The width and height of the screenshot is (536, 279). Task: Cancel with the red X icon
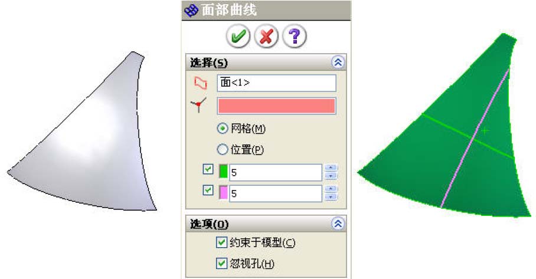click(266, 36)
